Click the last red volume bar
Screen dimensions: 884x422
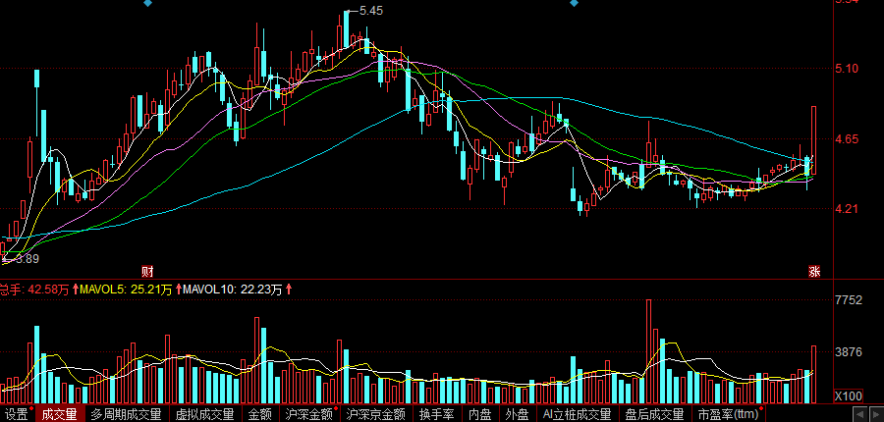pos(814,375)
